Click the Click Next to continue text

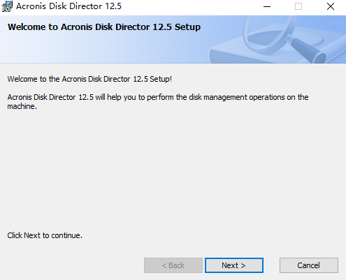pos(45,235)
